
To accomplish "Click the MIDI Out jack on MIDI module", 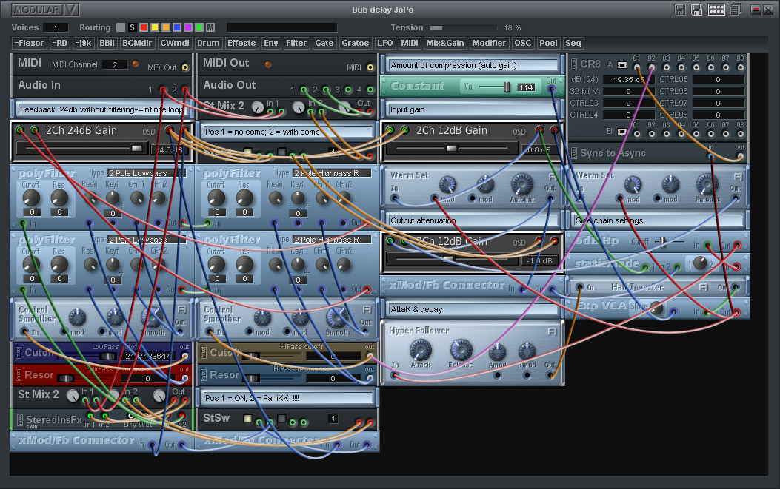I will pos(185,67).
